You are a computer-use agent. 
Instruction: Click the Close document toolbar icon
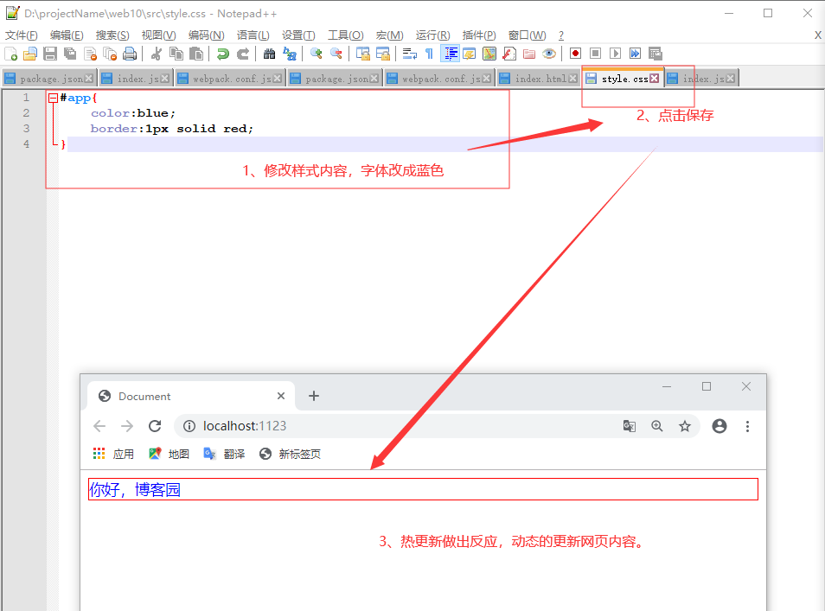(90, 54)
